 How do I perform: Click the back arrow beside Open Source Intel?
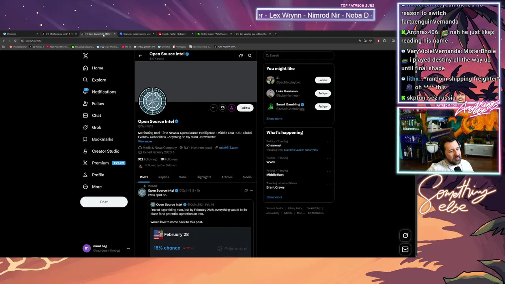(140, 56)
